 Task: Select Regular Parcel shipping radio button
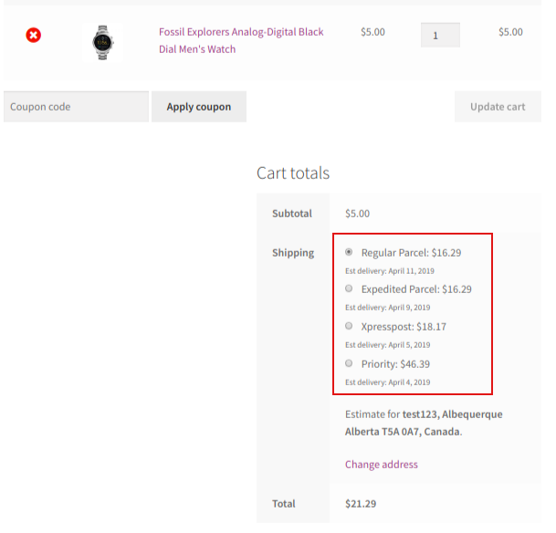point(350,252)
